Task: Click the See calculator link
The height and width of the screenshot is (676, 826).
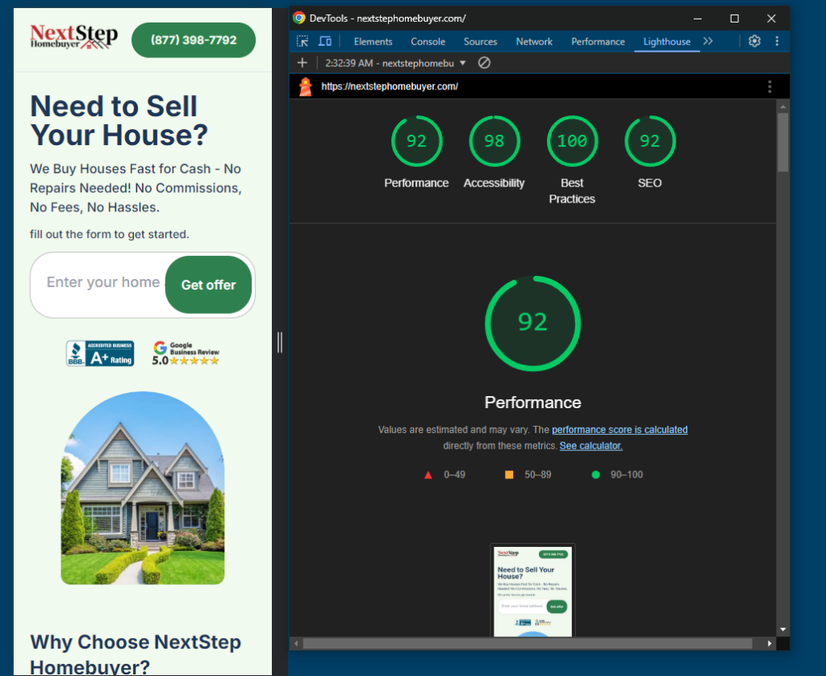Action: (590, 446)
